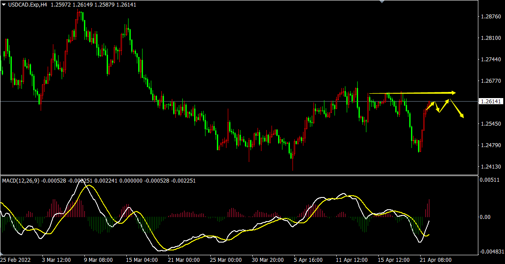Screen dimensions: 505x264
Task: Click the 1.24130 price scale label
Action: click(x=491, y=167)
